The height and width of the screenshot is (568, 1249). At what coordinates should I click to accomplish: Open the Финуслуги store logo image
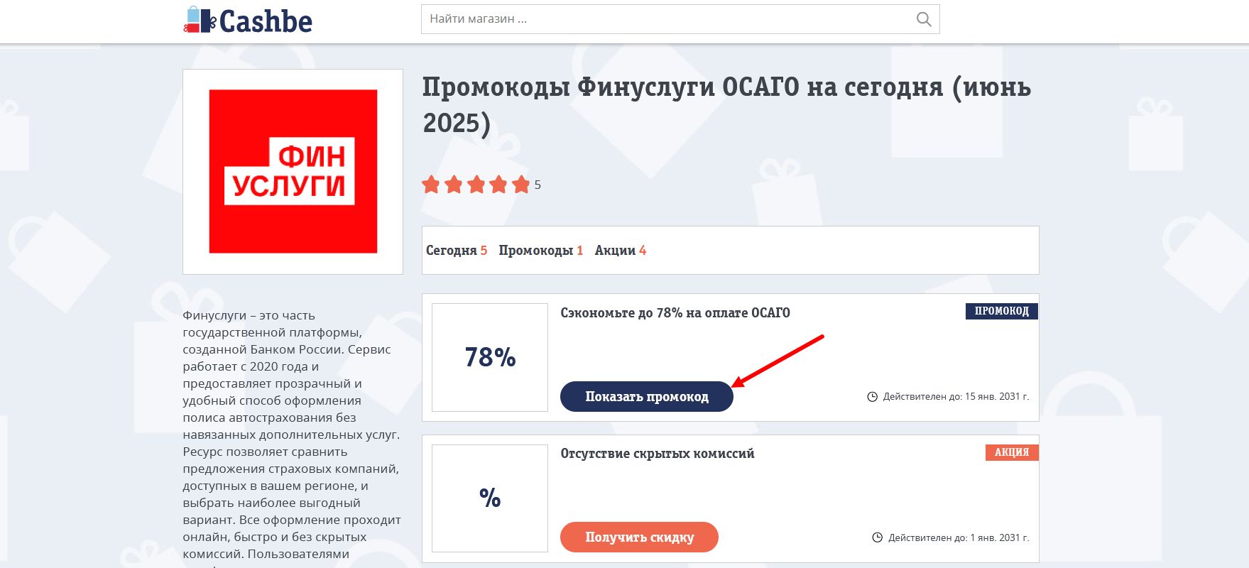click(x=293, y=171)
